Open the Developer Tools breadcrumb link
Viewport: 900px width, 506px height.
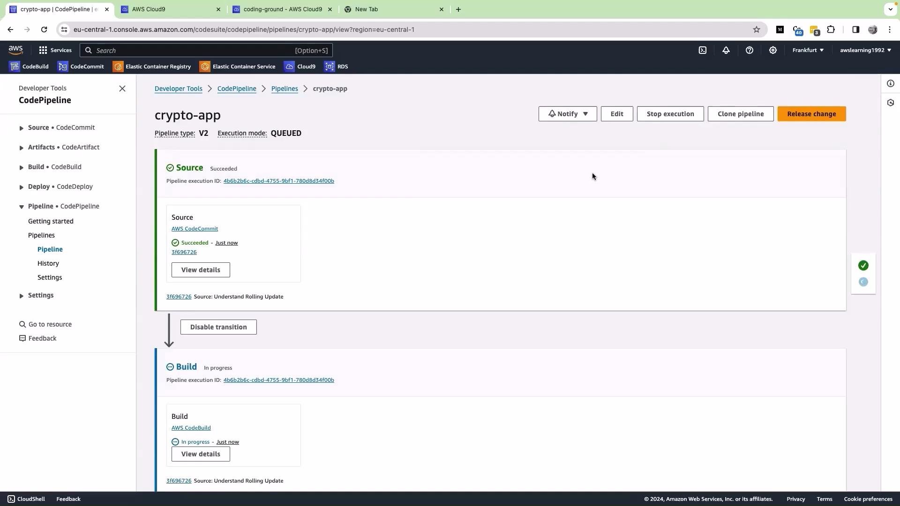[179, 89]
